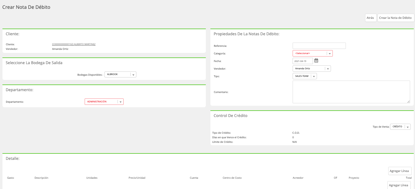Viewport: 415px width, 189px height.
Task: Grab the Comentario textarea resize handle
Action: click(x=408, y=101)
